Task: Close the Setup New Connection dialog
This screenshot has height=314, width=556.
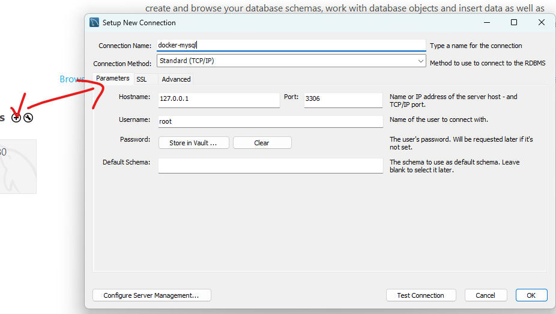Action: coord(542,22)
